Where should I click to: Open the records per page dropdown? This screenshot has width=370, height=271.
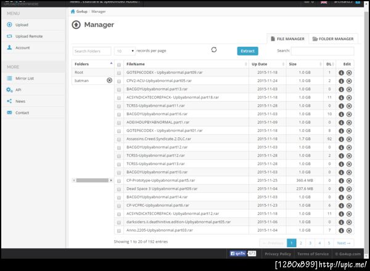pos(125,51)
